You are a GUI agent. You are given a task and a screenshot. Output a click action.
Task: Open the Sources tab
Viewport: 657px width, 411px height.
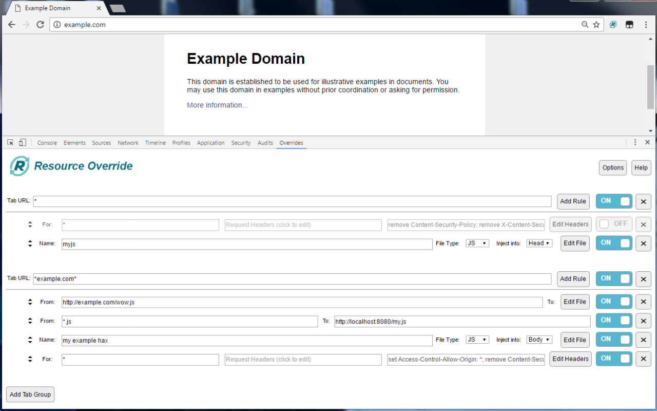pyautogui.click(x=101, y=143)
